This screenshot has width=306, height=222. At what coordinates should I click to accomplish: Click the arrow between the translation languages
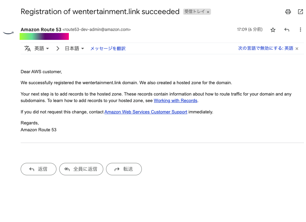point(57,48)
